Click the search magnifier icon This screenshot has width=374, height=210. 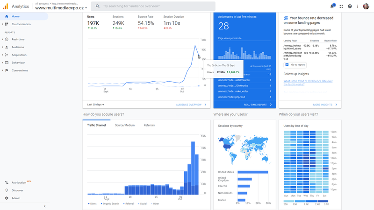click(x=98, y=6)
